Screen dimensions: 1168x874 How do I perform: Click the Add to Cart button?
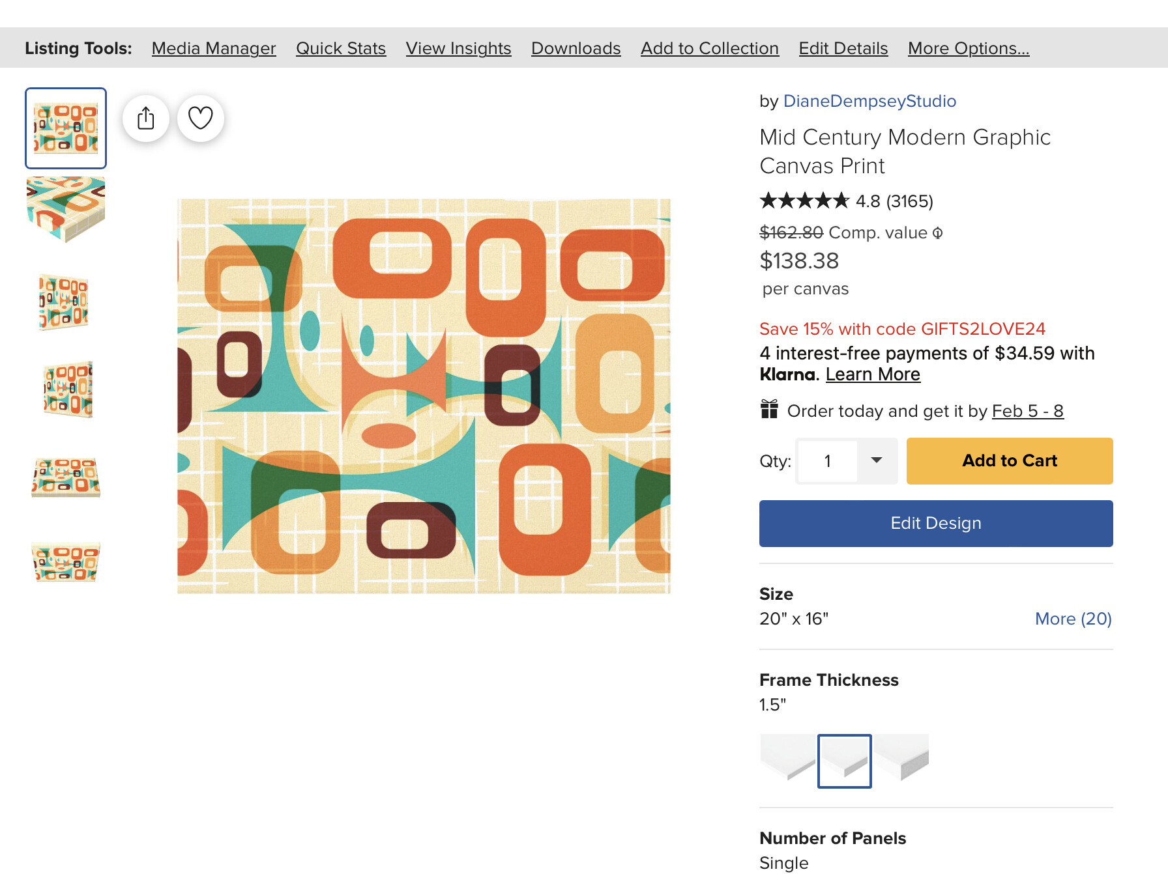click(1010, 461)
